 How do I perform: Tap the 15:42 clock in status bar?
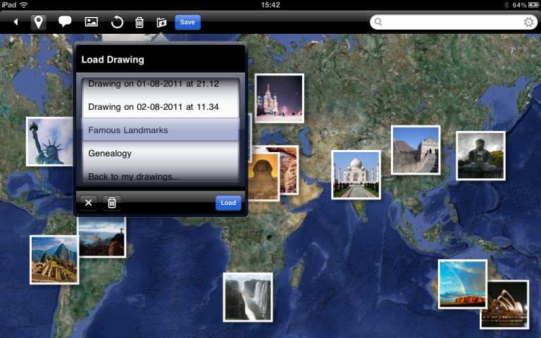[x=270, y=5]
